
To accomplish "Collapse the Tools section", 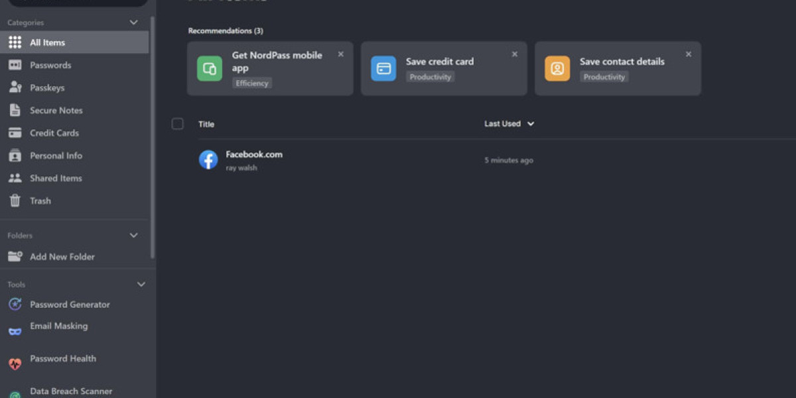I will [141, 284].
